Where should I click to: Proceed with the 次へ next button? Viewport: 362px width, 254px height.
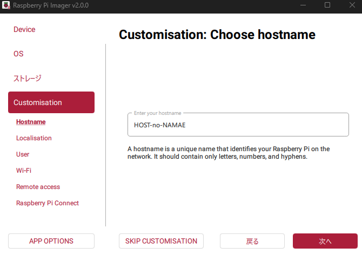pos(325,241)
